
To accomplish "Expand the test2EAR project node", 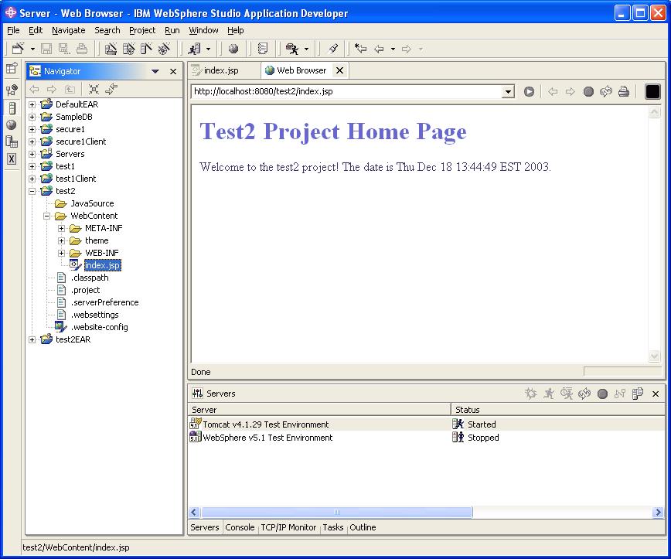I will click(x=32, y=340).
